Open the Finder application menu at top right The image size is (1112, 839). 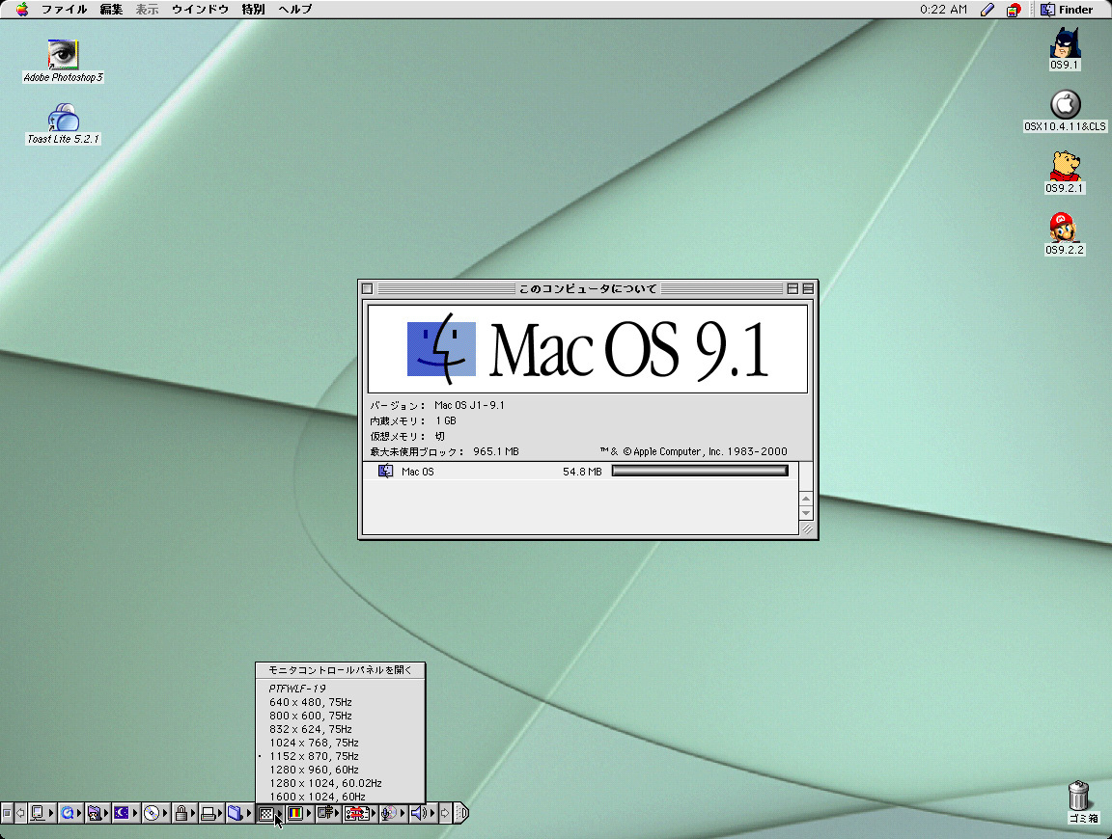click(x=1068, y=10)
